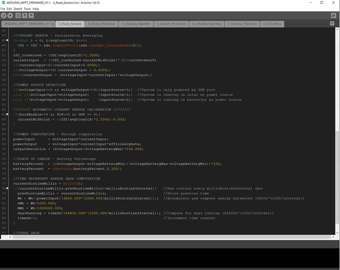The width and height of the screenshot is (340, 270).
Task: Click the 'powerInput = voltageInput*currentInput;' line
Action: coord(61,139)
